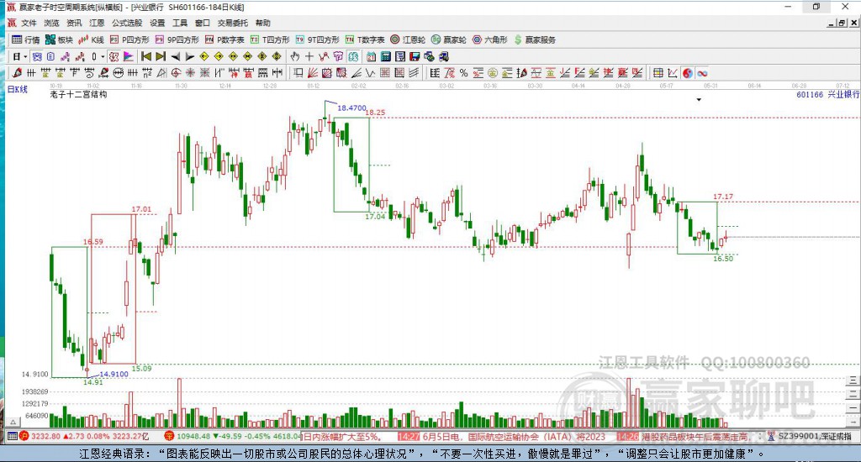Click the blue infinity icon

[x=702, y=73]
